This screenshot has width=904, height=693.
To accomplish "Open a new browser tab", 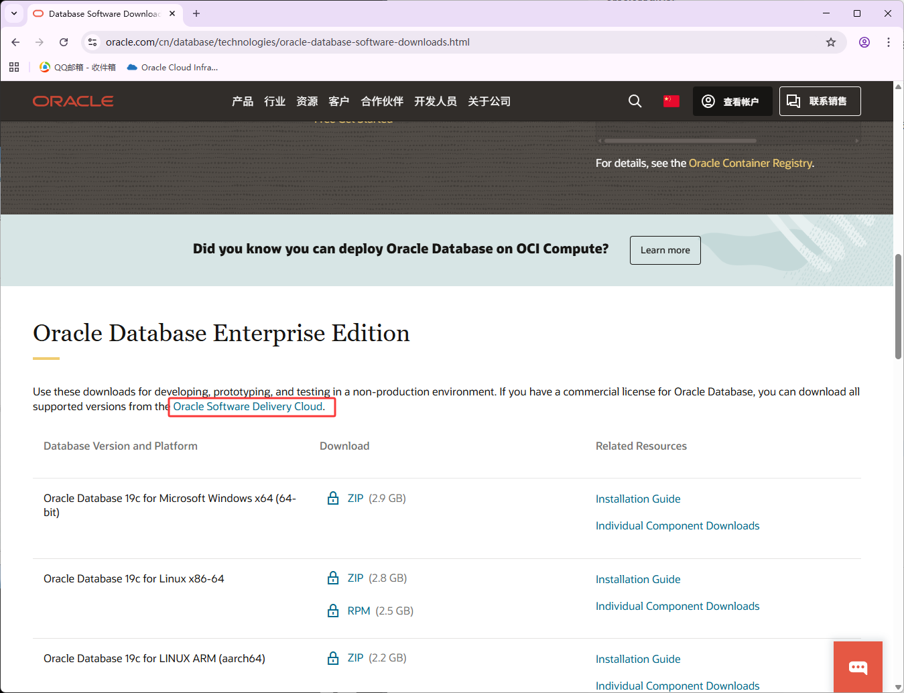I will (196, 13).
